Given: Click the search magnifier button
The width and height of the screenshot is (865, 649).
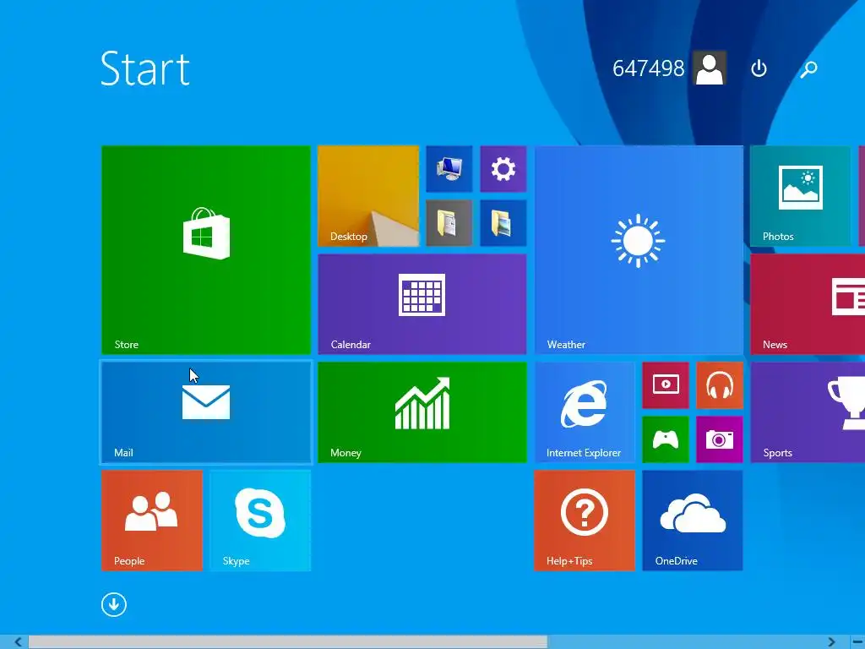Looking at the screenshot, I should tap(808, 68).
